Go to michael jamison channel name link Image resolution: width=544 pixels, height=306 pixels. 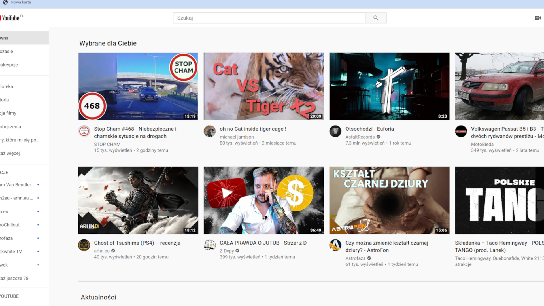[237, 137]
